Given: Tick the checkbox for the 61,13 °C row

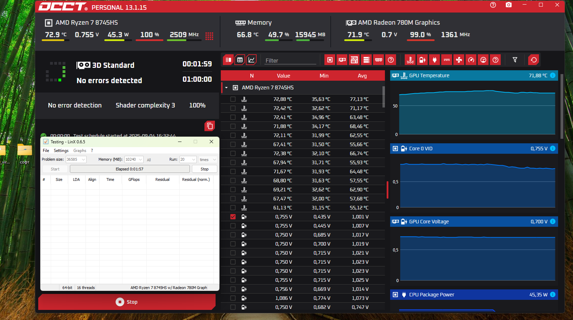Looking at the screenshot, I should [x=233, y=208].
